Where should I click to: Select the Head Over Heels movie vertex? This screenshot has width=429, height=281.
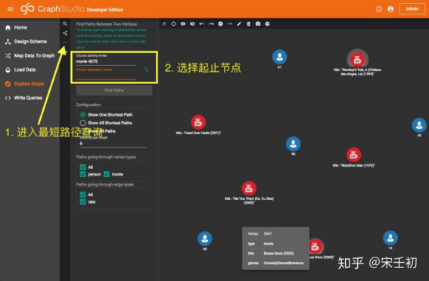[198, 122]
